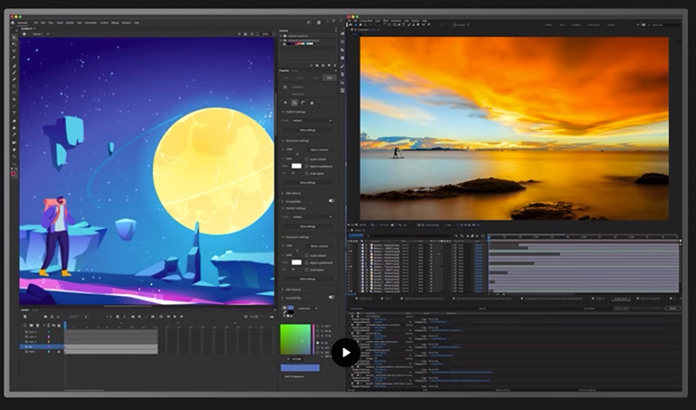Viewport: 696px width, 410px height.
Task: Select the Selection tool in Animate toolbar
Action: coord(14,38)
